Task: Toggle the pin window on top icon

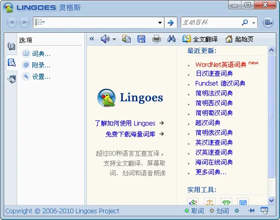Action: click(x=251, y=211)
